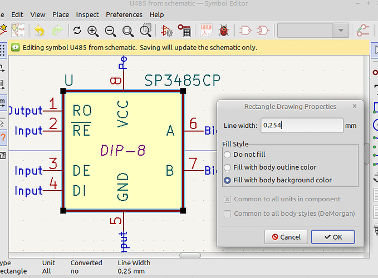This screenshot has height=278, width=378.
Task: Click top-left rectangle corner handle
Action: tap(63, 91)
